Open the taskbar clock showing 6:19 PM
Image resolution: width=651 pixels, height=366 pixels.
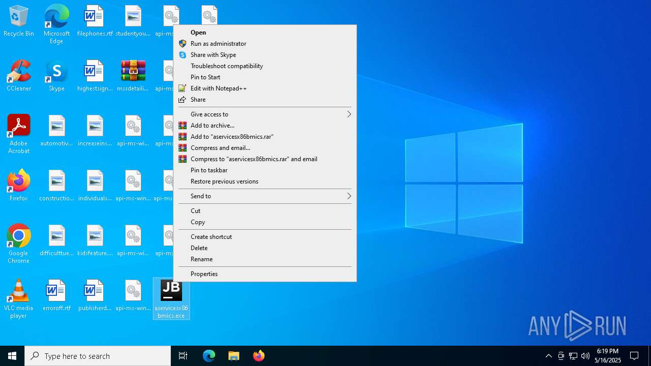click(x=608, y=356)
